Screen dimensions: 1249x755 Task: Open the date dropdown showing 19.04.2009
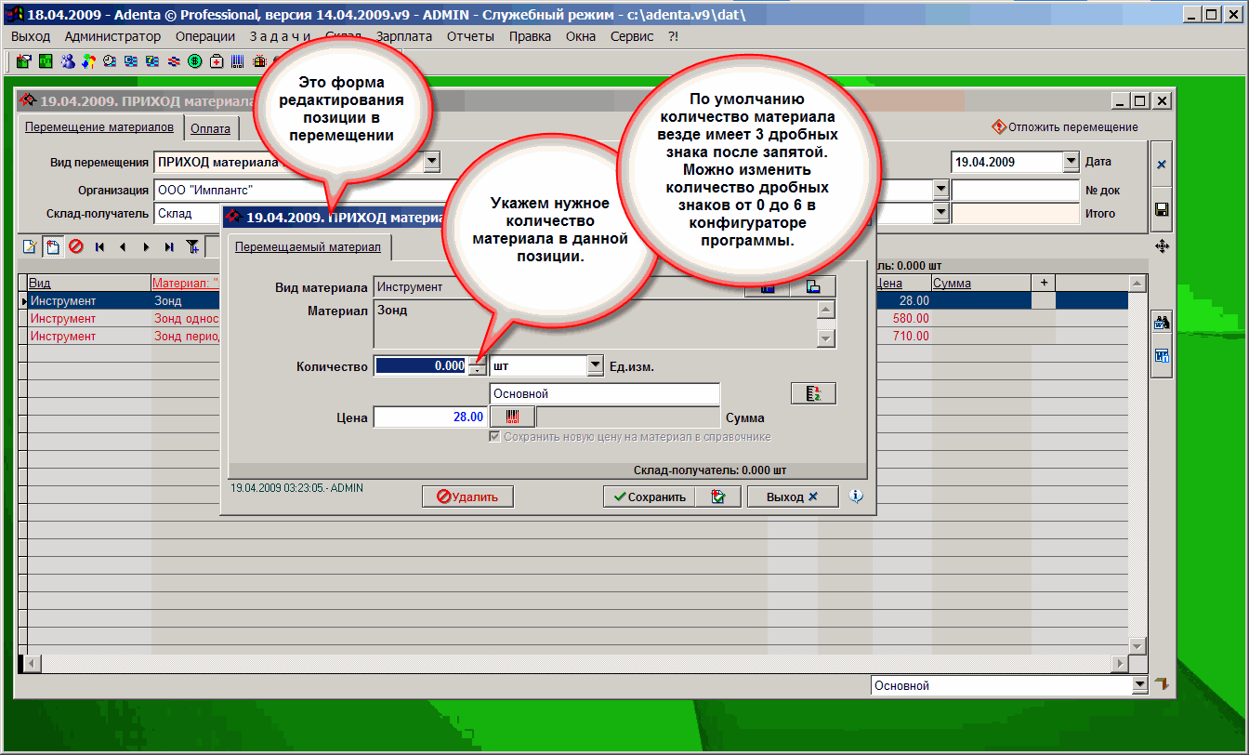tap(1069, 162)
